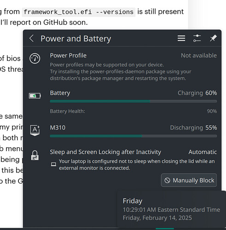
Task: Click the charging battery icon
Action: [x=35, y=96]
